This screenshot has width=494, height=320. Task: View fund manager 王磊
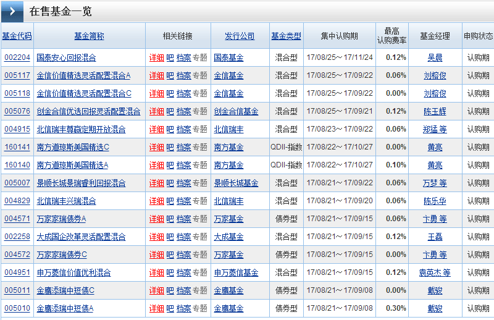coord(435,237)
